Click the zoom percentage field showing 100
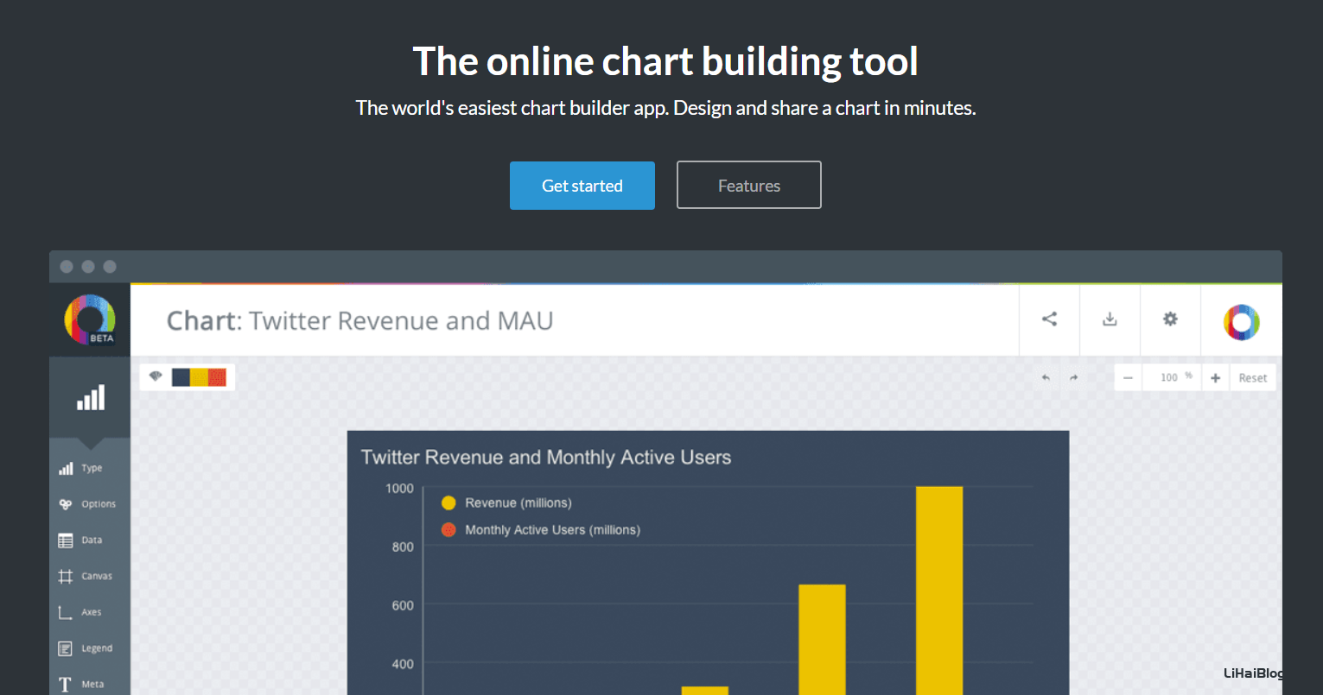Image resolution: width=1323 pixels, height=695 pixels. point(1171,378)
